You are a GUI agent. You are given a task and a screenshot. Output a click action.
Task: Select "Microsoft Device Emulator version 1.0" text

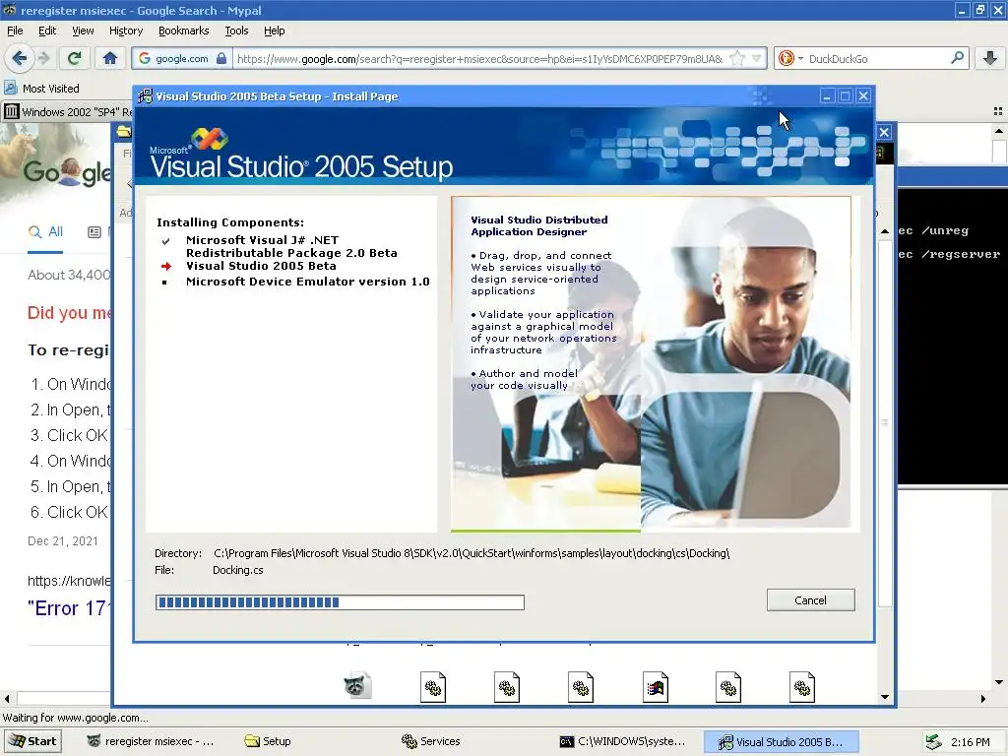(307, 281)
